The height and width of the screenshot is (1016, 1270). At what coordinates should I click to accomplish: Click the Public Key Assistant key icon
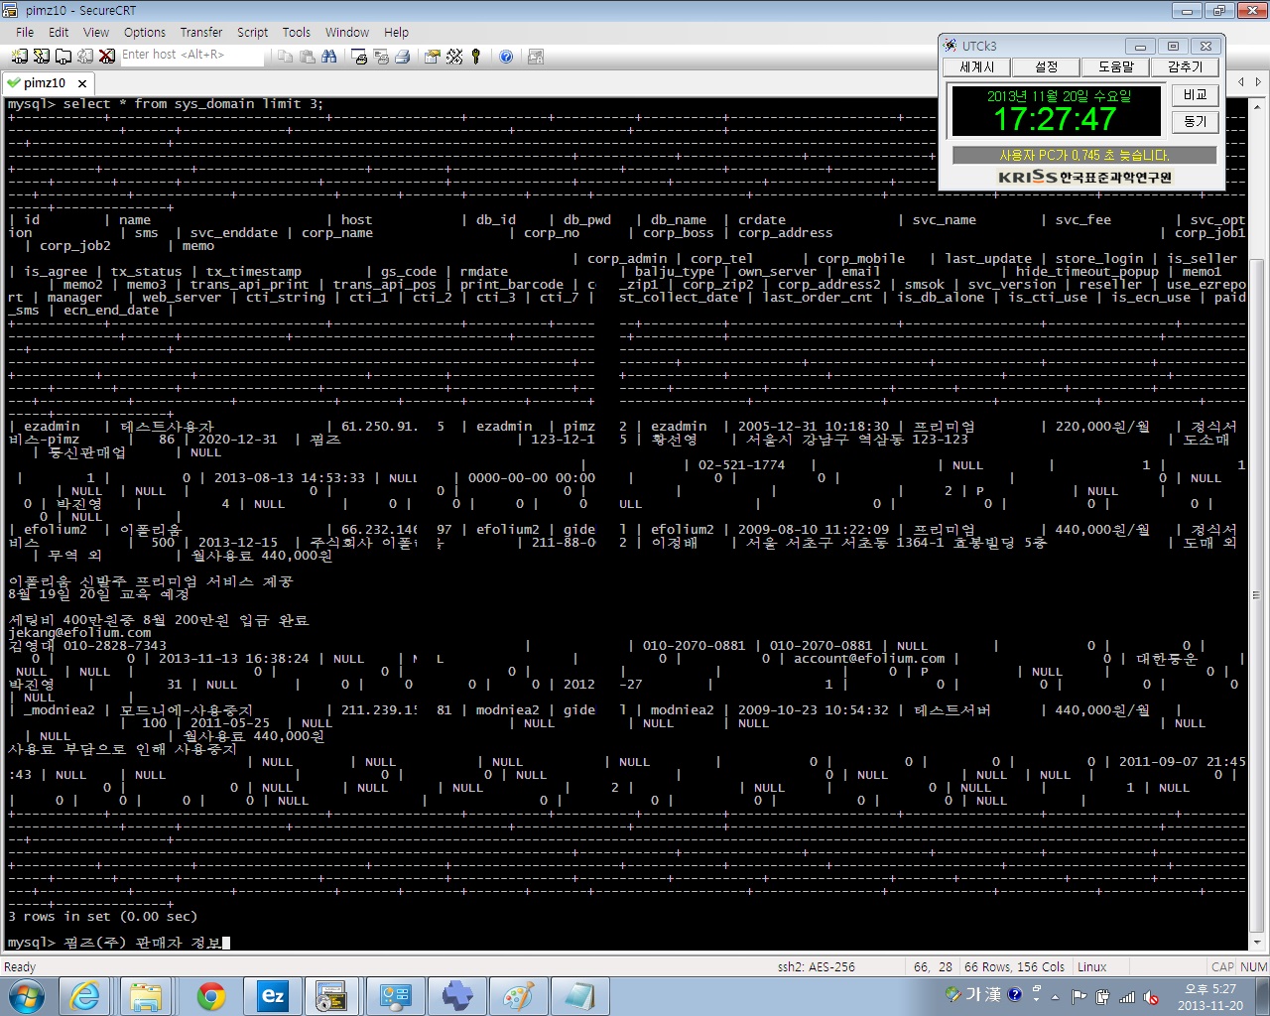click(476, 57)
